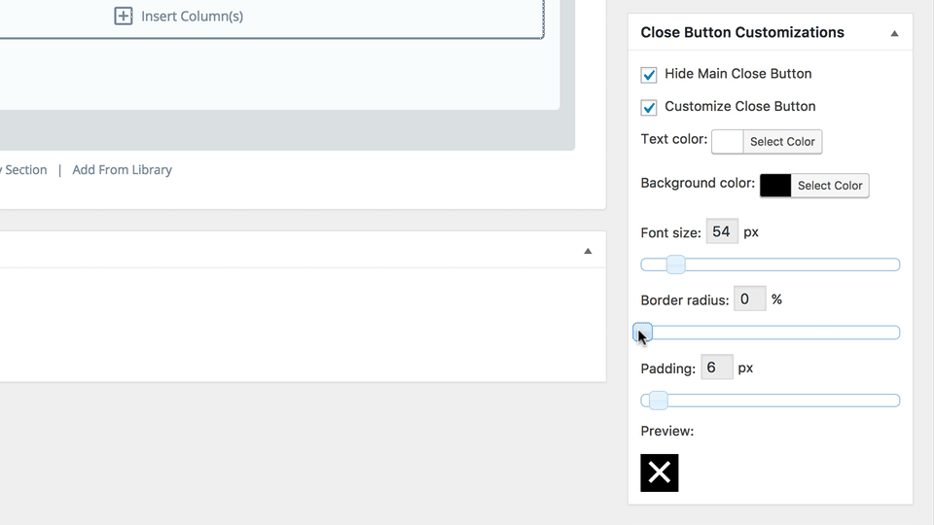Click the Font size input field

[721, 232]
